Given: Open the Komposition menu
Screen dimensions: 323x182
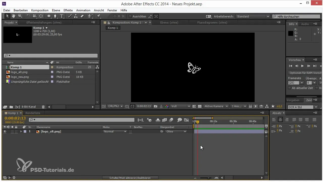Looking at the screenshot, I should (x=40, y=10).
